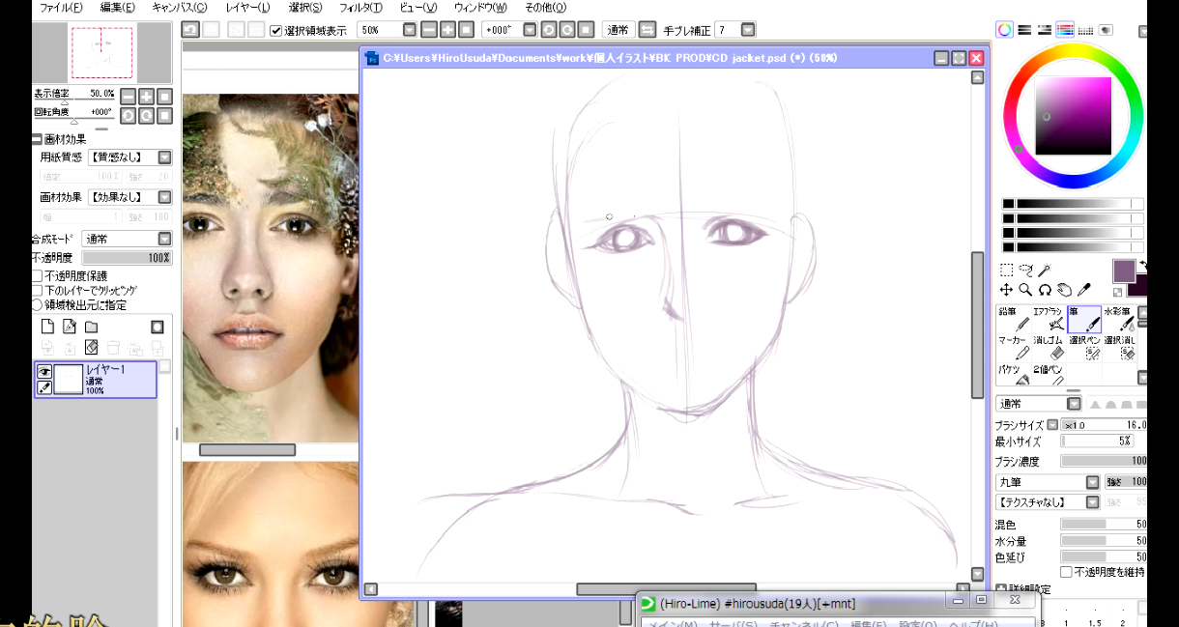This screenshot has height=627, width=1179.
Task: Enable 下のレイヤーでクリッピング checkbox
Action: coord(37,290)
